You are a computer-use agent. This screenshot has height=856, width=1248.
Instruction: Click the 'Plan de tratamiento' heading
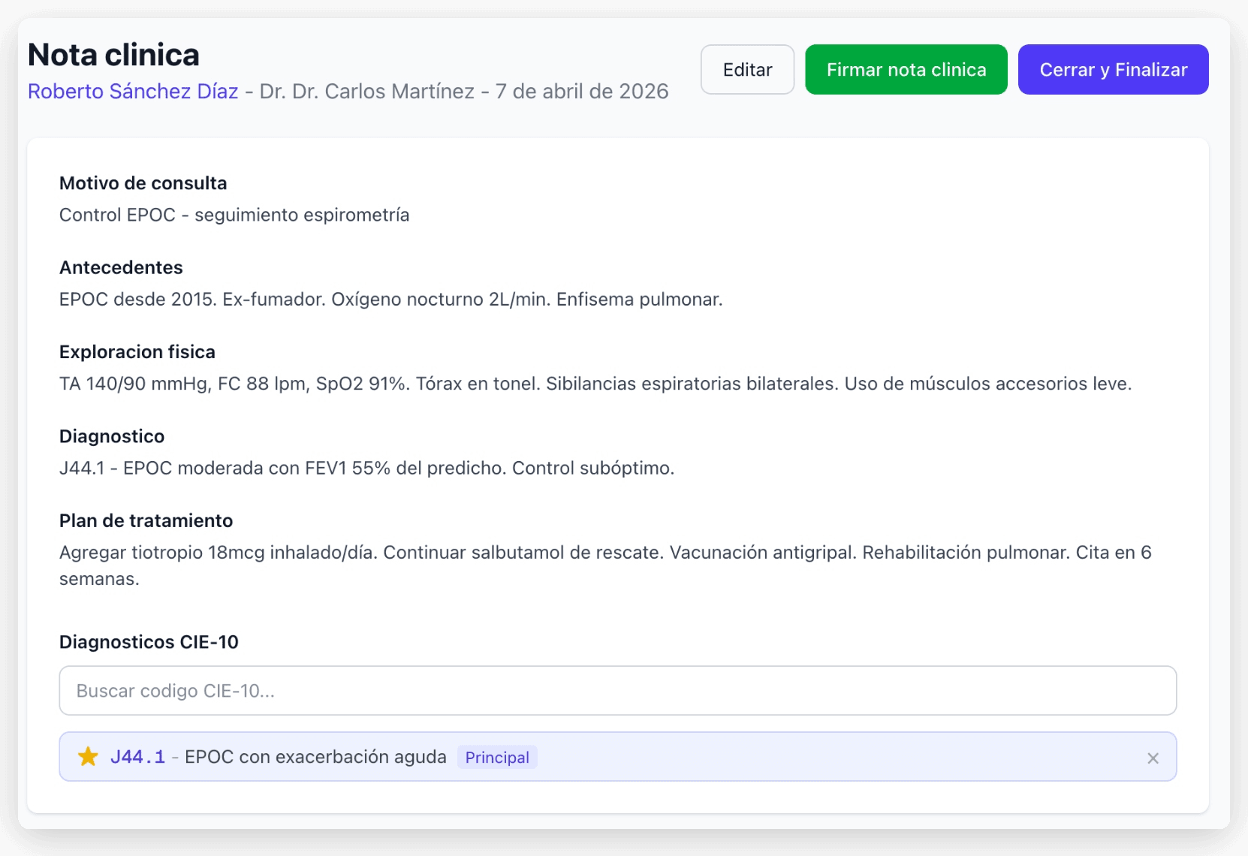pyautogui.click(x=146, y=521)
